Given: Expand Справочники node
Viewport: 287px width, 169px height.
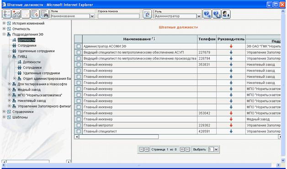Looking at the screenshot, I should [4, 112].
